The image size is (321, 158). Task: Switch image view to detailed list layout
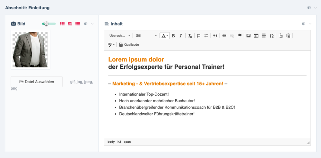[70, 24]
